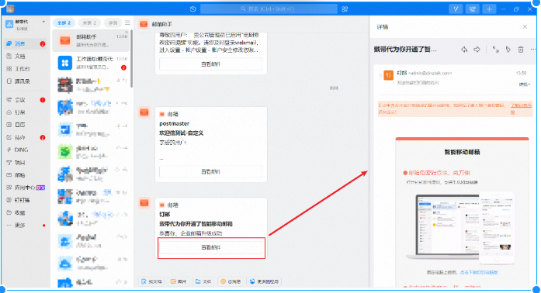The height and width of the screenshot is (293, 541).
Task: Click the forward arrow icon in mail details
Action: pyautogui.click(x=477, y=50)
